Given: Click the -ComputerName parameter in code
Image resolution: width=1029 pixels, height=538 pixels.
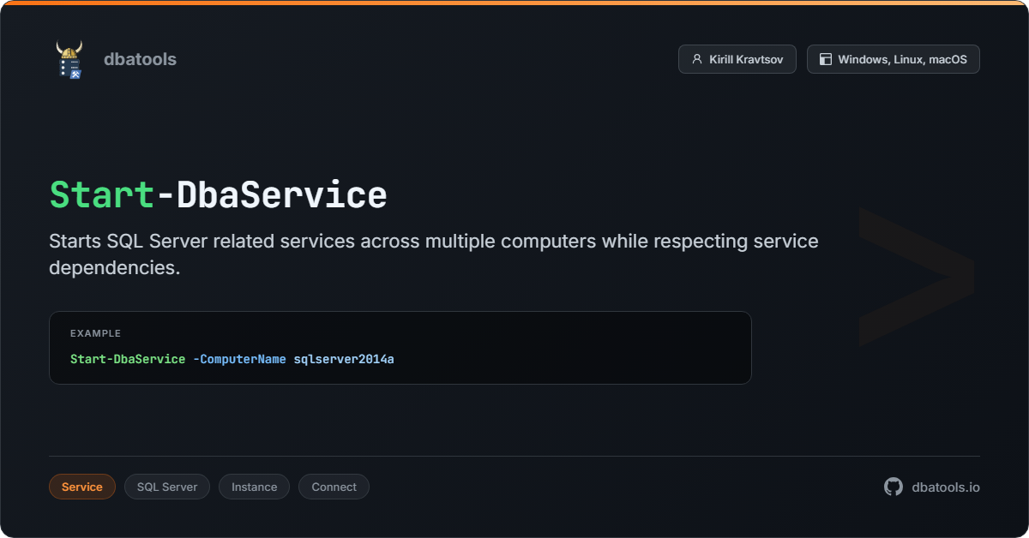Looking at the screenshot, I should (239, 359).
